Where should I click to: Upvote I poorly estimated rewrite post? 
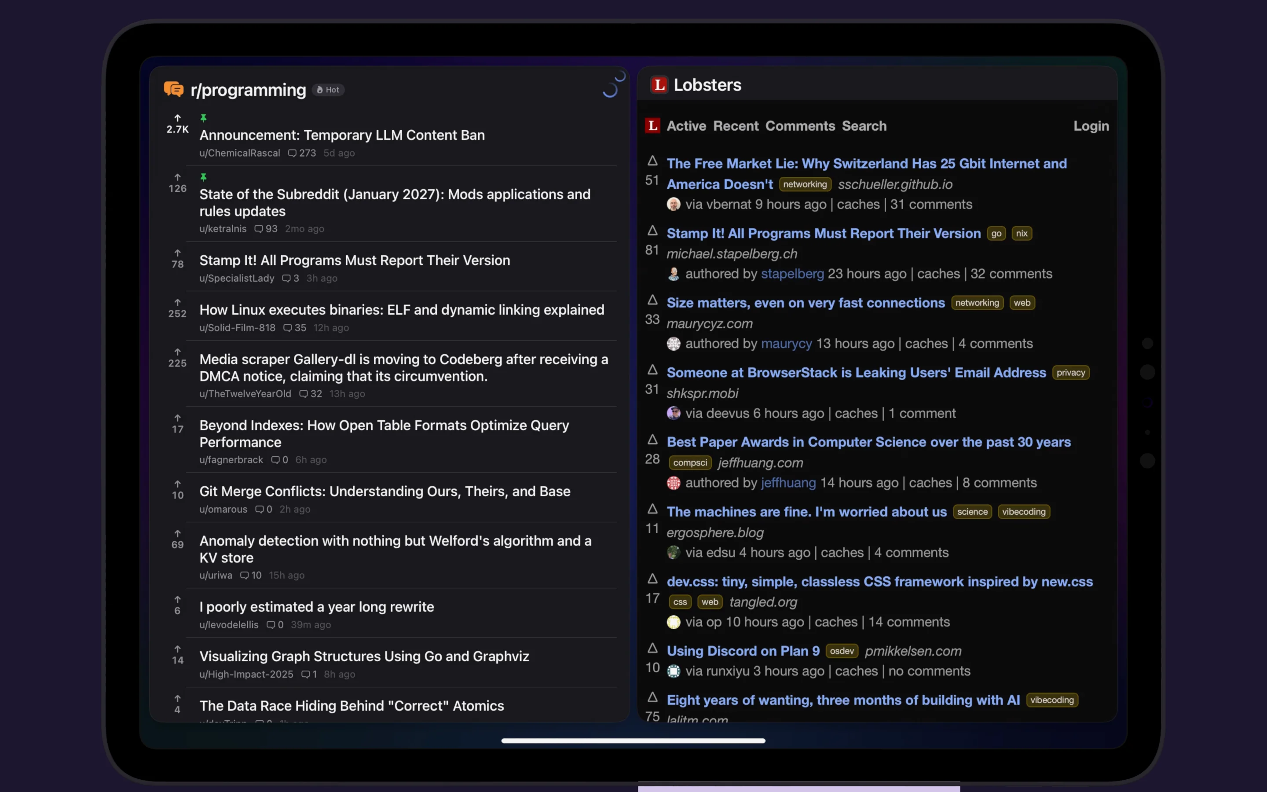[177, 600]
